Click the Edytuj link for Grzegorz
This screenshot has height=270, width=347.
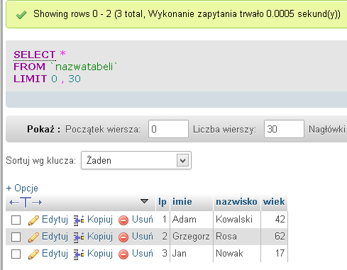pos(55,237)
